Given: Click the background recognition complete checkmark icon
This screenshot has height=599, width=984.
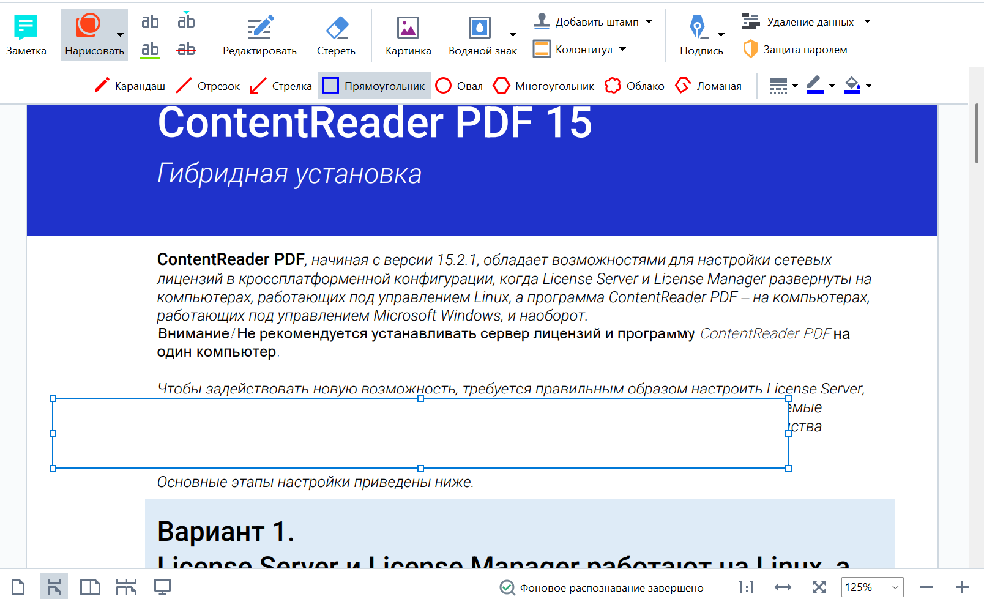Looking at the screenshot, I should pos(507,587).
